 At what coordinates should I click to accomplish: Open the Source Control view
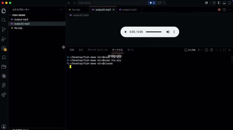(x=4, y=29)
